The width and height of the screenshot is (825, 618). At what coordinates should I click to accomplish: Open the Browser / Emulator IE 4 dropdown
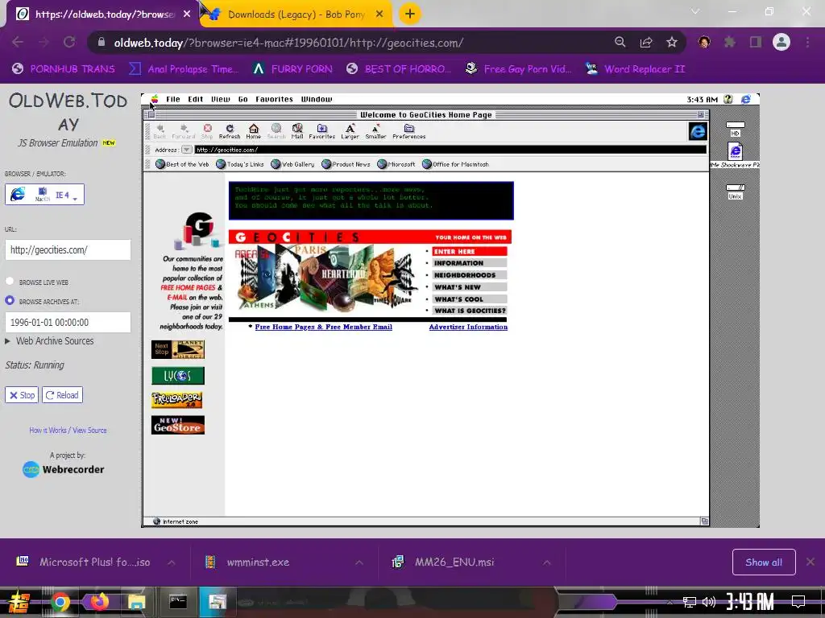45,195
